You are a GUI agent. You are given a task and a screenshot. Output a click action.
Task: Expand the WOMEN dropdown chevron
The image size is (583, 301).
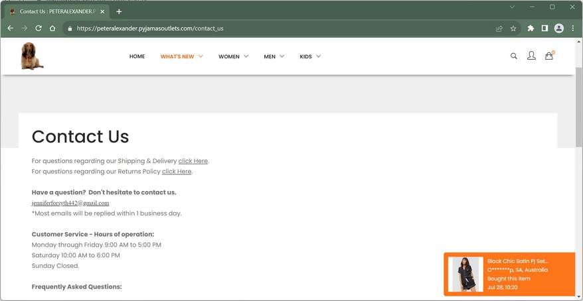coord(246,56)
